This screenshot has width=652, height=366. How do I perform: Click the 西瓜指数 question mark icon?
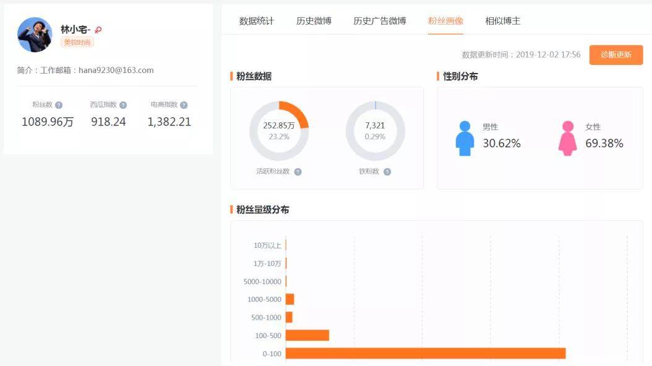pos(124,104)
